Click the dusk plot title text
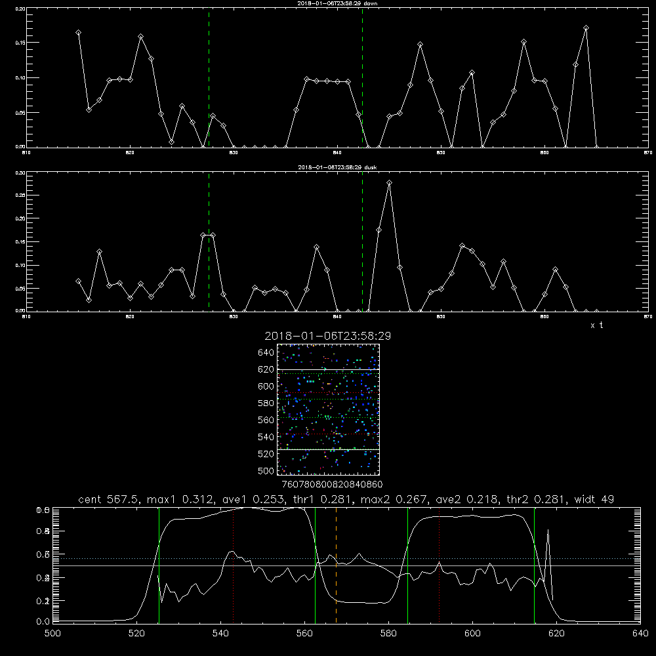The height and width of the screenshot is (656, 656). tap(337, 167)
